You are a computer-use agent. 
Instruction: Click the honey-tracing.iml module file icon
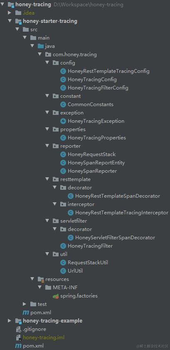18,338
